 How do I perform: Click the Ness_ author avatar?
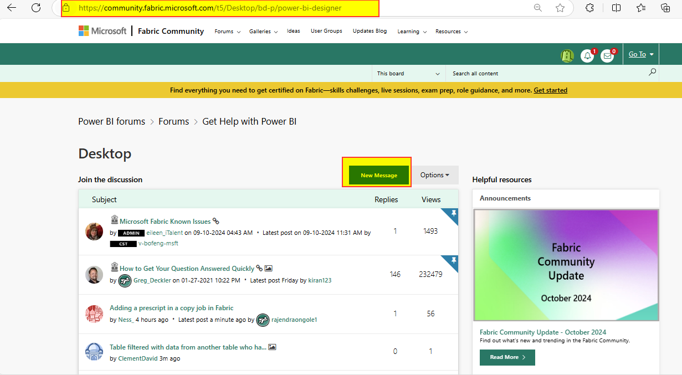(x=94, y=314)
